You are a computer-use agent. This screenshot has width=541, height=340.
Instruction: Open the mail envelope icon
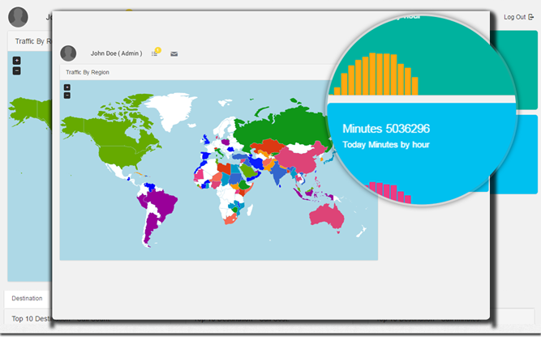tap(174, 53)
